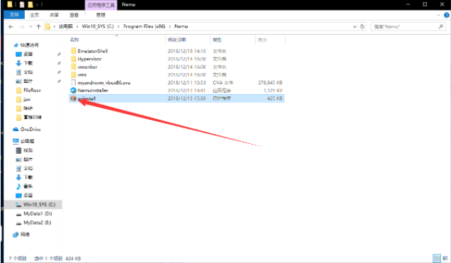
Task: Expand the ribbon with the chevron
Action: (x=438, y=15)
